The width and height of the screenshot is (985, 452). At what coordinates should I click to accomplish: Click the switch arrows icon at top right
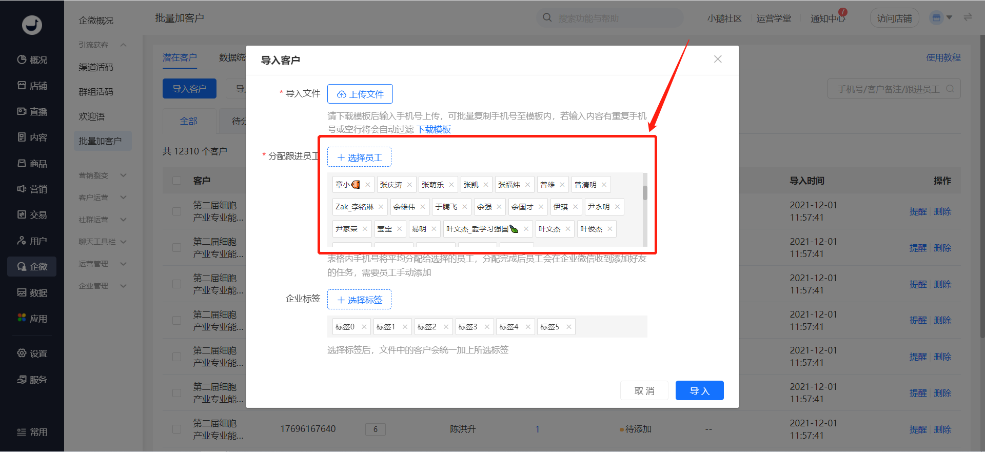968,17
